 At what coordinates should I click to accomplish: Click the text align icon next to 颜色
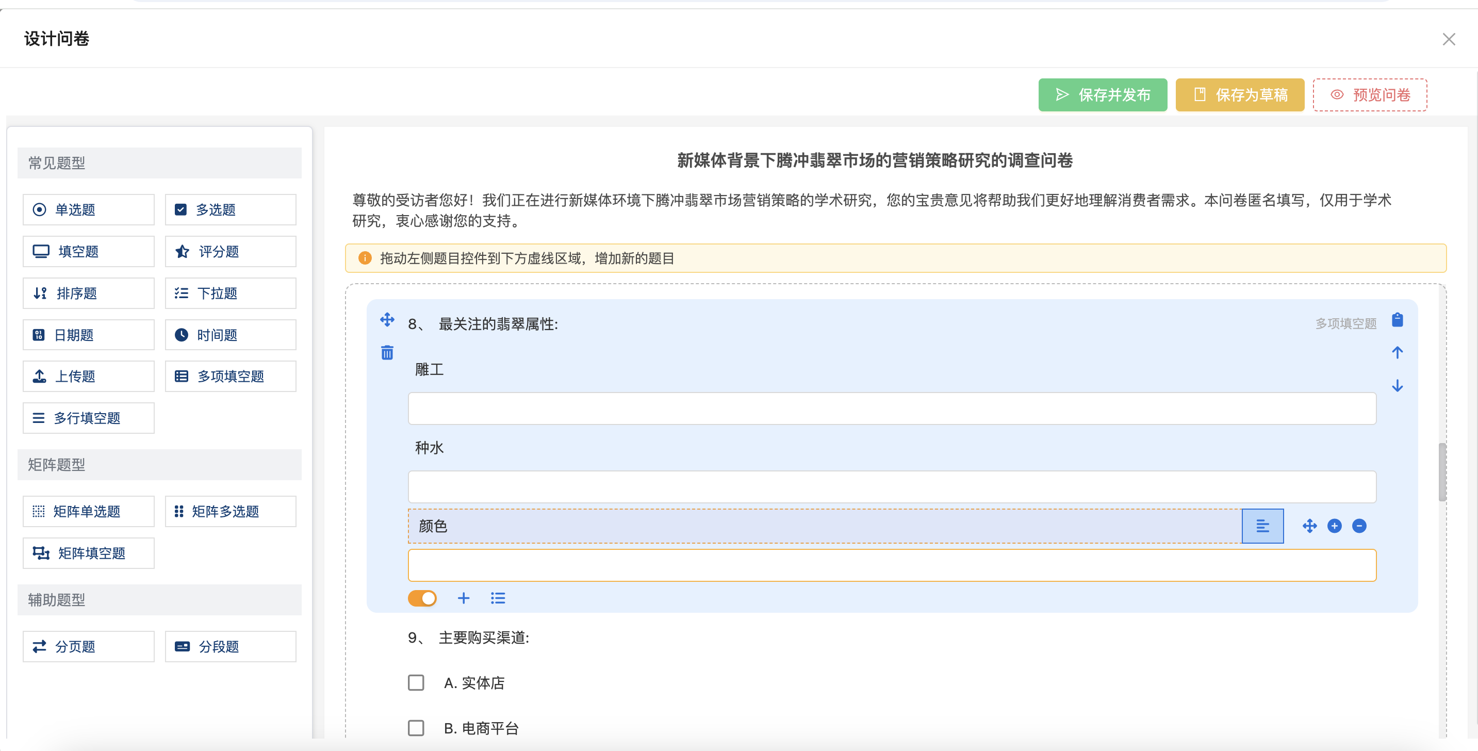1262,526
